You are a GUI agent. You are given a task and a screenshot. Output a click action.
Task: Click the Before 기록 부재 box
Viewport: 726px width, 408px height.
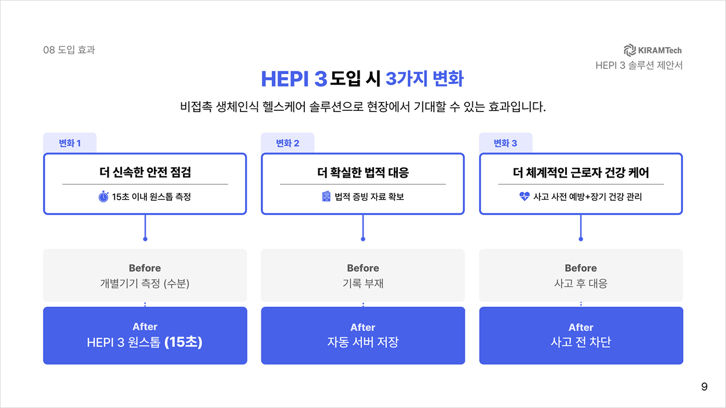tap(363, 275)
